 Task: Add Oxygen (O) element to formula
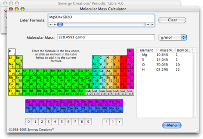(116, 59)
